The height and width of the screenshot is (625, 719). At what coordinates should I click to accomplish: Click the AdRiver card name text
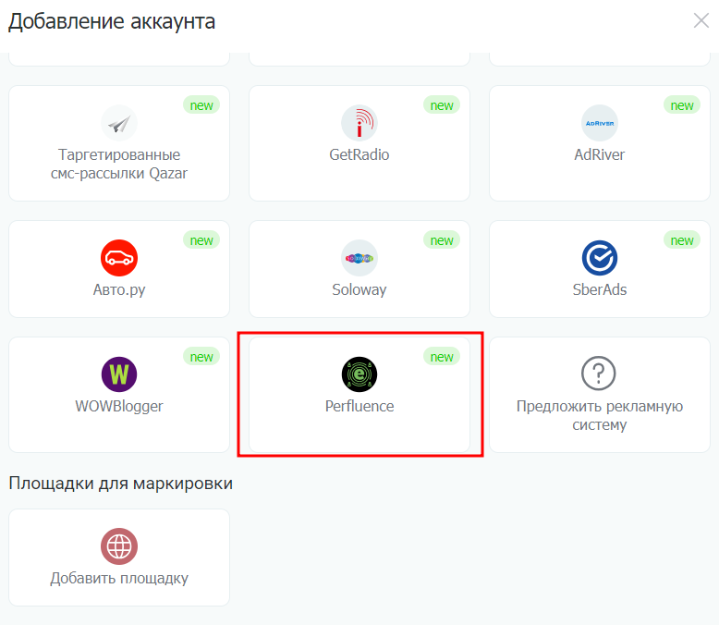click(600, 154)
